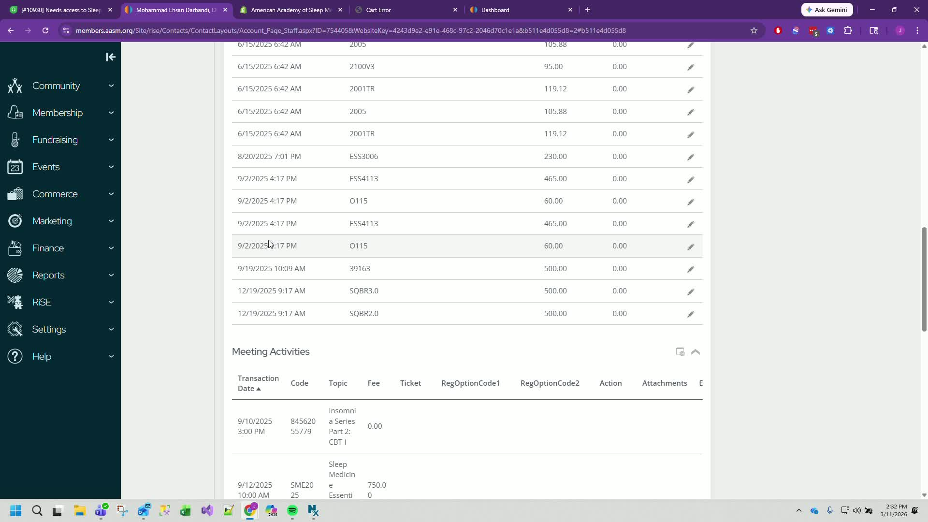The width and height of the screenshot is (928, 522).
Task: Click the Ask Gemini button
Action: [x=827, y=10]
